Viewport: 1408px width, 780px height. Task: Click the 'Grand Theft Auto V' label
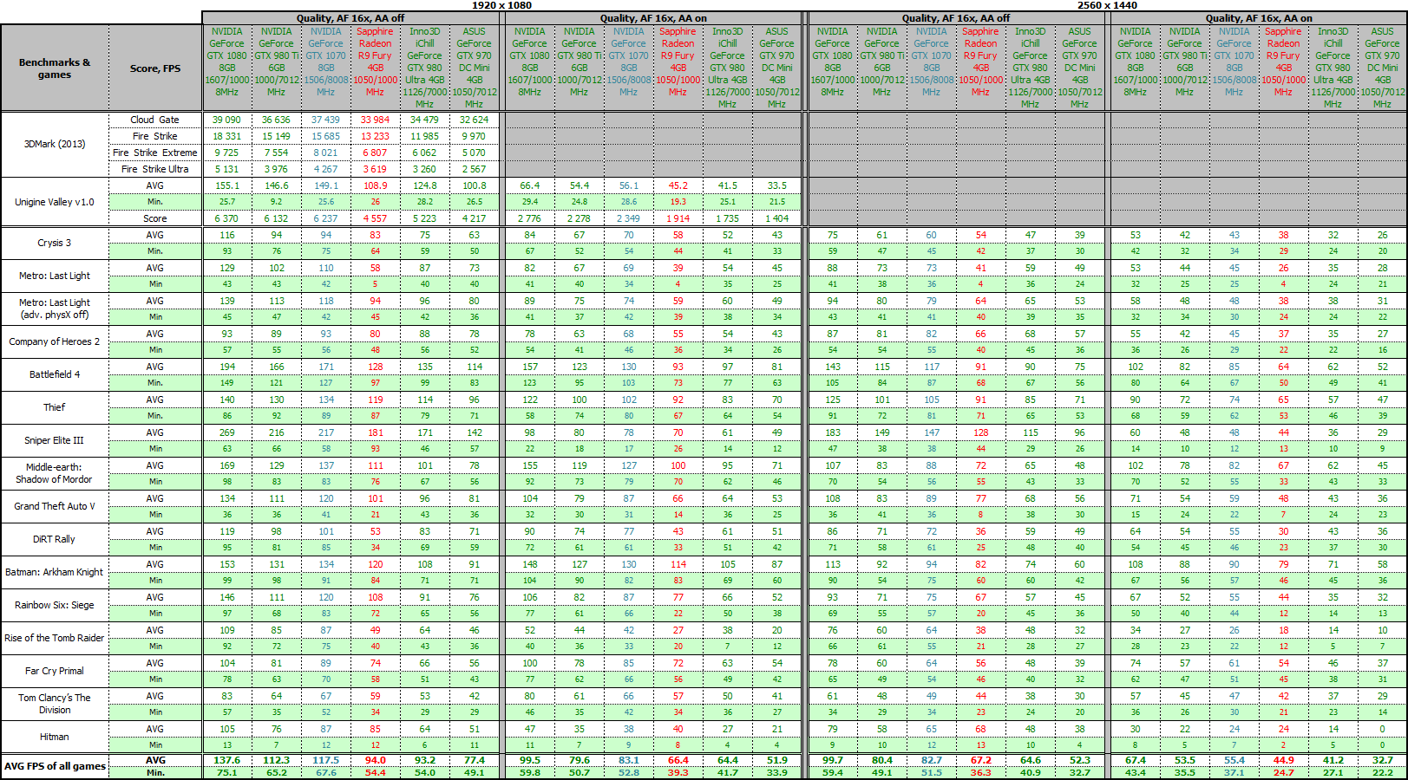pyautogui.click(x=55, y=506)
